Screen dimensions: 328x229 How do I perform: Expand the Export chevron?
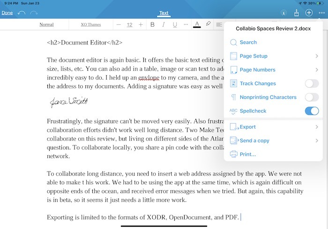317,127
